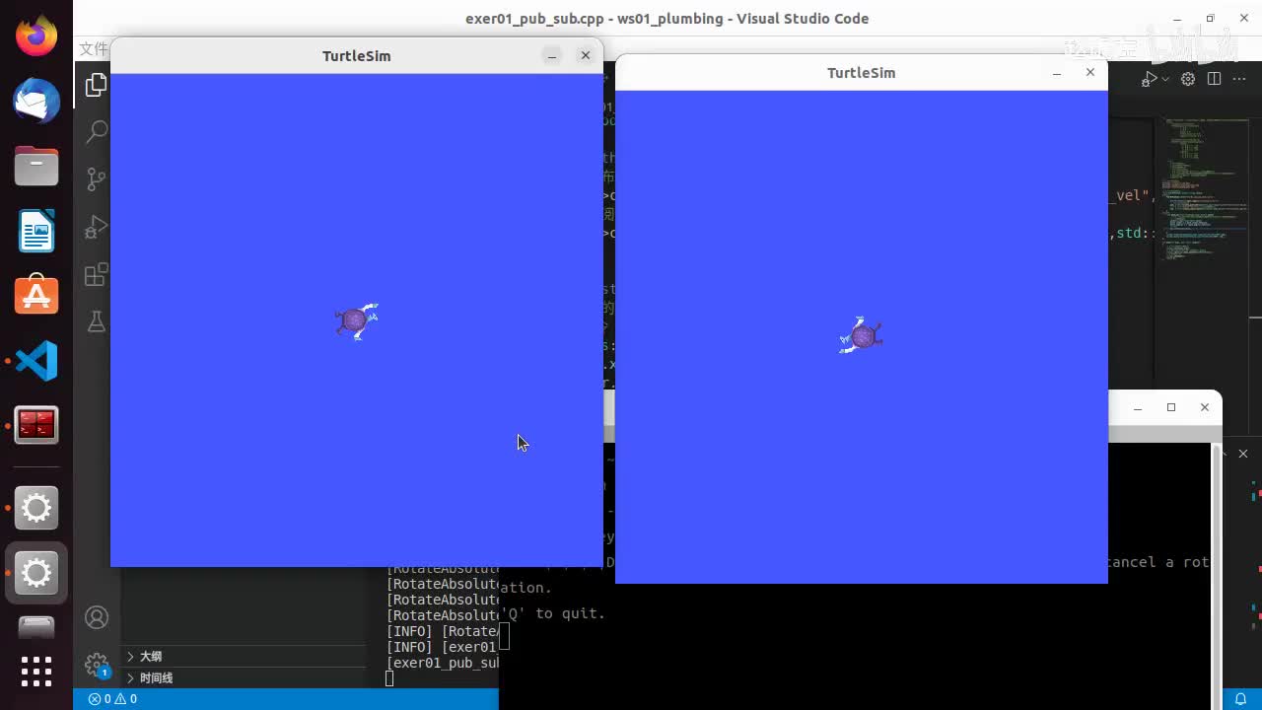Close the Visual Studio Code window

point(1242,19)
